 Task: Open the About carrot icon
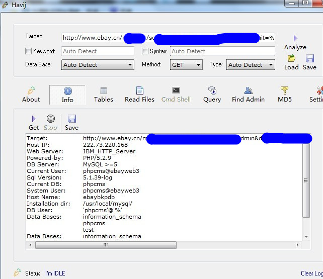coord(31,90)
